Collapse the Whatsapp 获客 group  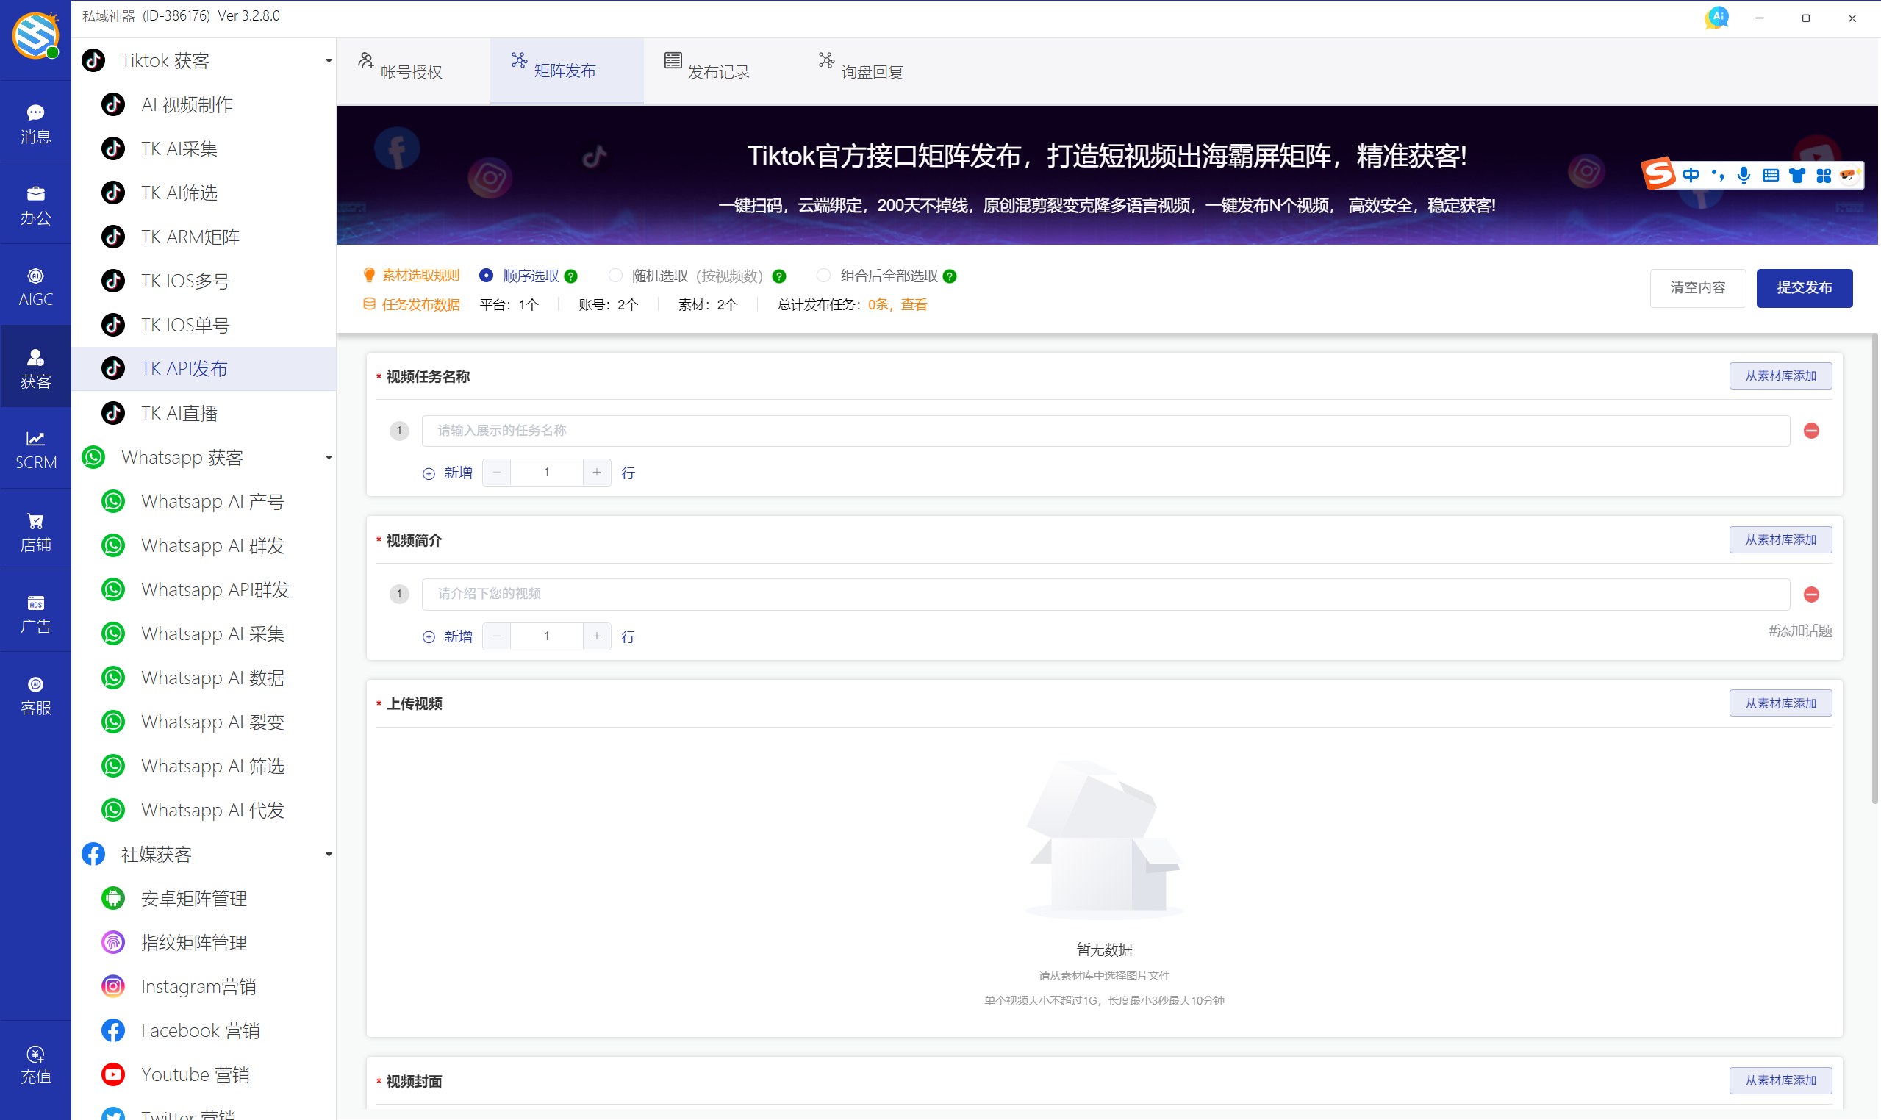click(328, 457)
